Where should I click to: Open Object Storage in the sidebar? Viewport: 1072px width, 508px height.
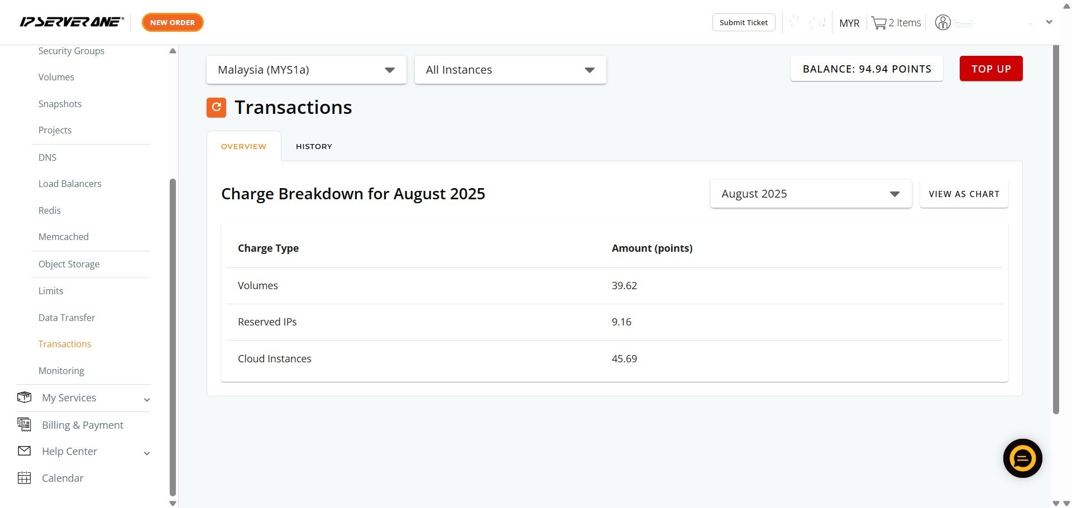pos(69,264)
